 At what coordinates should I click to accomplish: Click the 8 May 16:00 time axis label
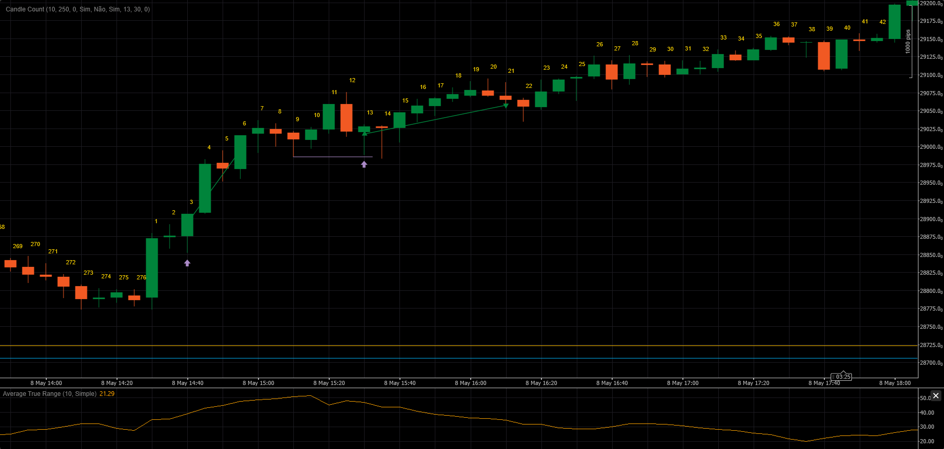pos(471,383)
